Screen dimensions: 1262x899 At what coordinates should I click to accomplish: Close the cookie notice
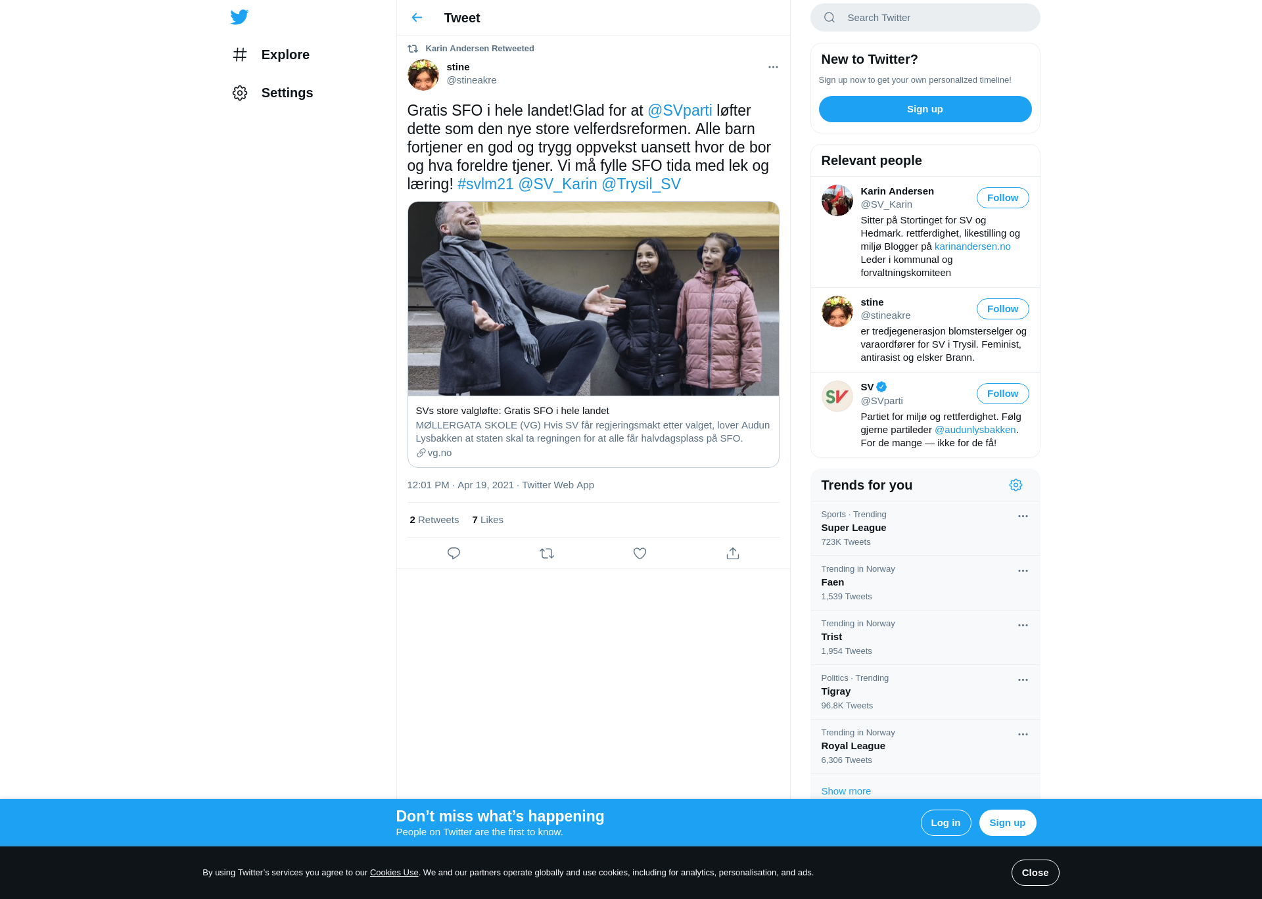pyautogui.click(x=1035, y=873)
